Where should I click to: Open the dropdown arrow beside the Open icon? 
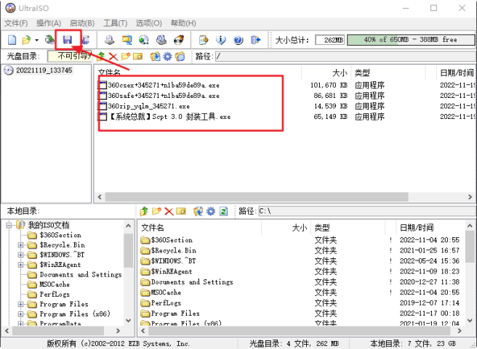coord(36,40)
